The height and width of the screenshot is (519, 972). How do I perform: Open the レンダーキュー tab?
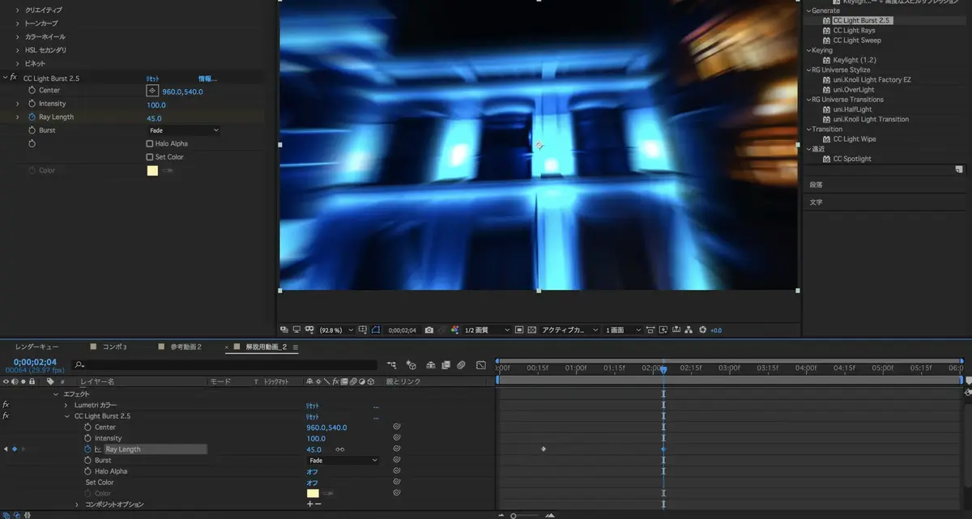tap(36, 347)
